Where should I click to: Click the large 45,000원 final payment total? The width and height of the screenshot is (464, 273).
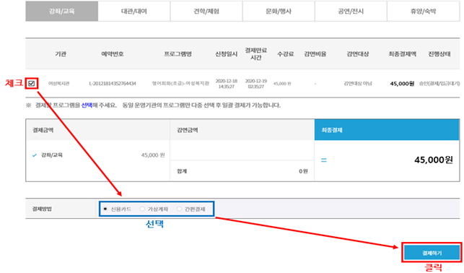point(434,160)
